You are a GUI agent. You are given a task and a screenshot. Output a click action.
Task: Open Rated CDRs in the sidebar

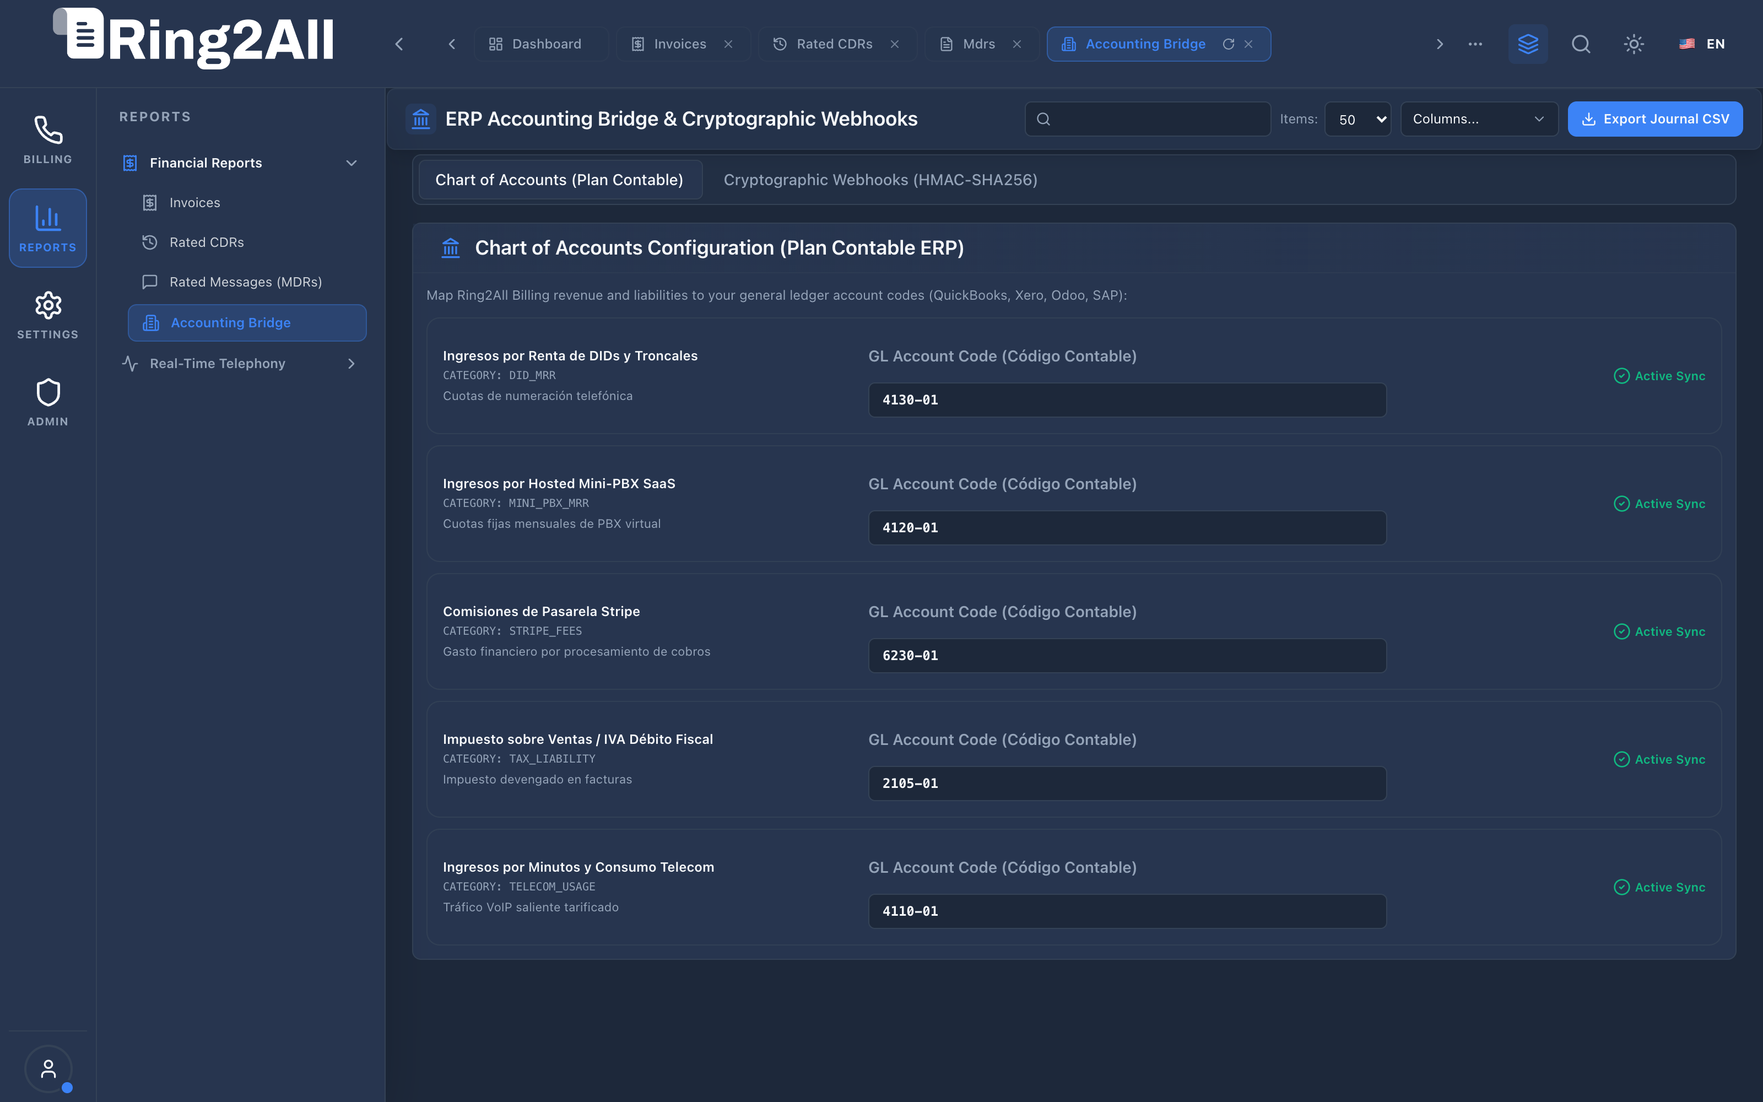[x=246, y=242]
